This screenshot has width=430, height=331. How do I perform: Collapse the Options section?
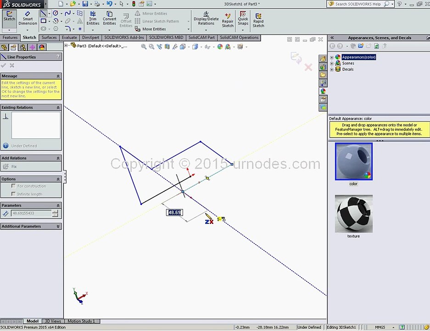(x=58, y=179)
